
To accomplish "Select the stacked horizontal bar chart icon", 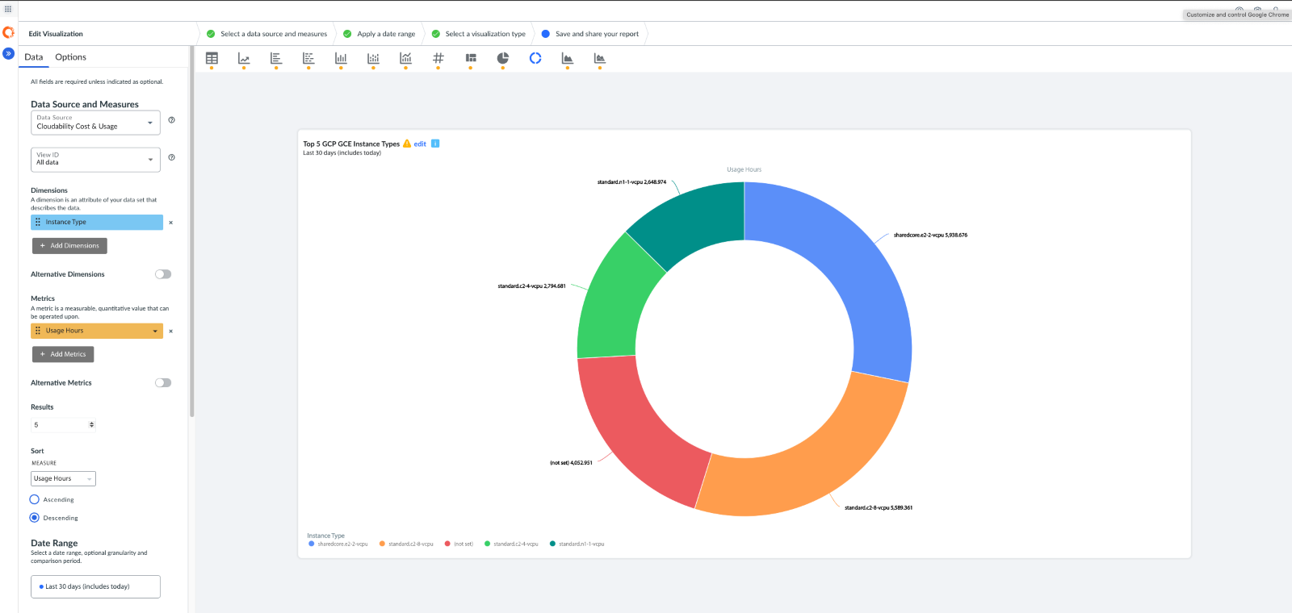I will pyautogui.click(x=308, y=58).
